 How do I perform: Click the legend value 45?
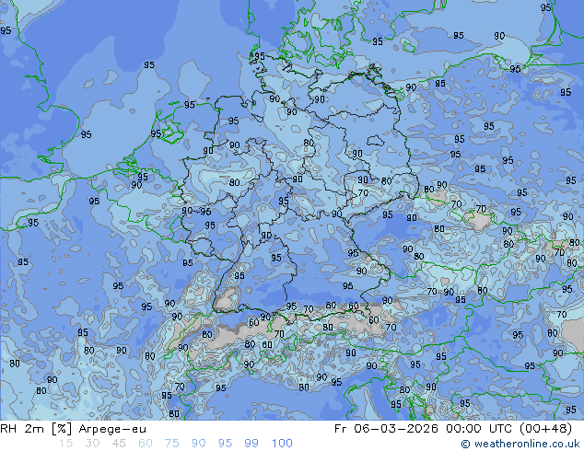[x=119, y=444]
